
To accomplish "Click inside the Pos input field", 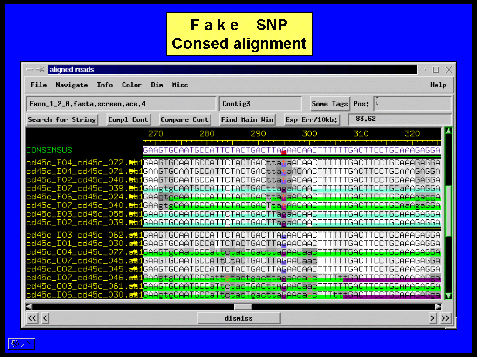I will tap(412, 104).
